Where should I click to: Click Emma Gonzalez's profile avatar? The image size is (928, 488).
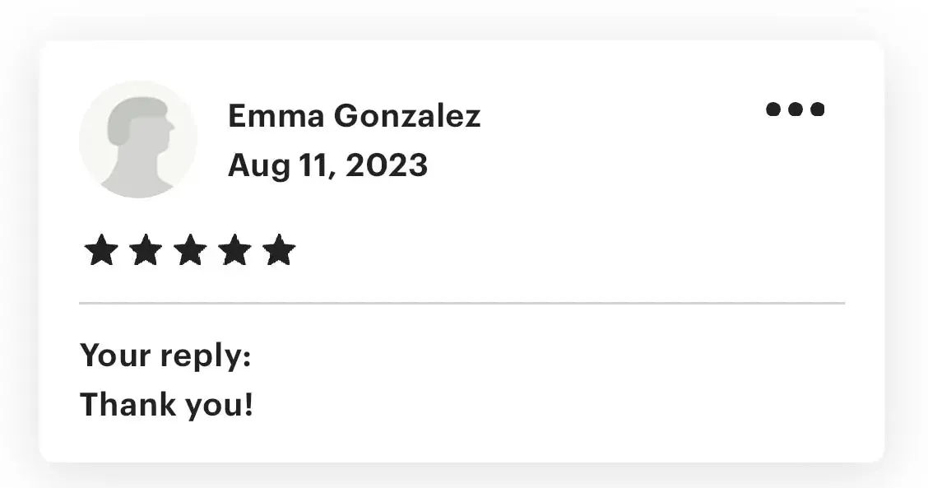pos(138,139)
